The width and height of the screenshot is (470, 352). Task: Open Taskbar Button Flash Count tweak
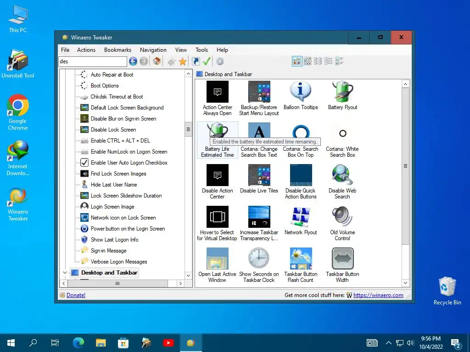(x=301, y=265)
